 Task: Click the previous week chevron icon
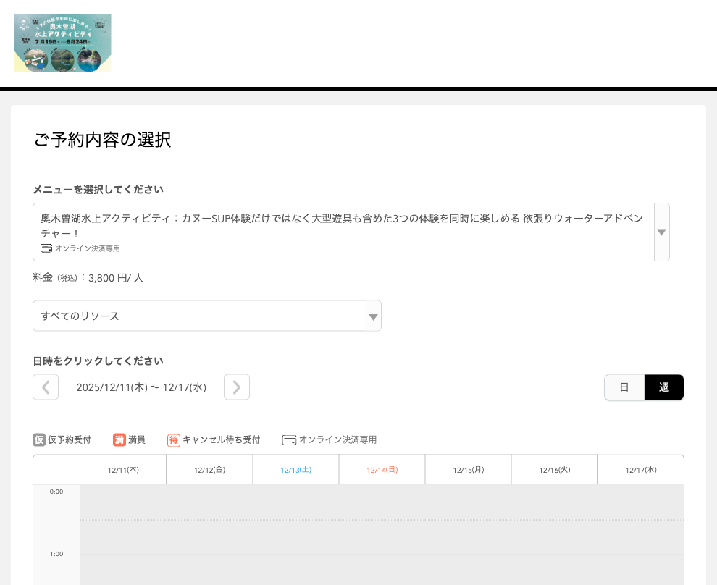46,387
